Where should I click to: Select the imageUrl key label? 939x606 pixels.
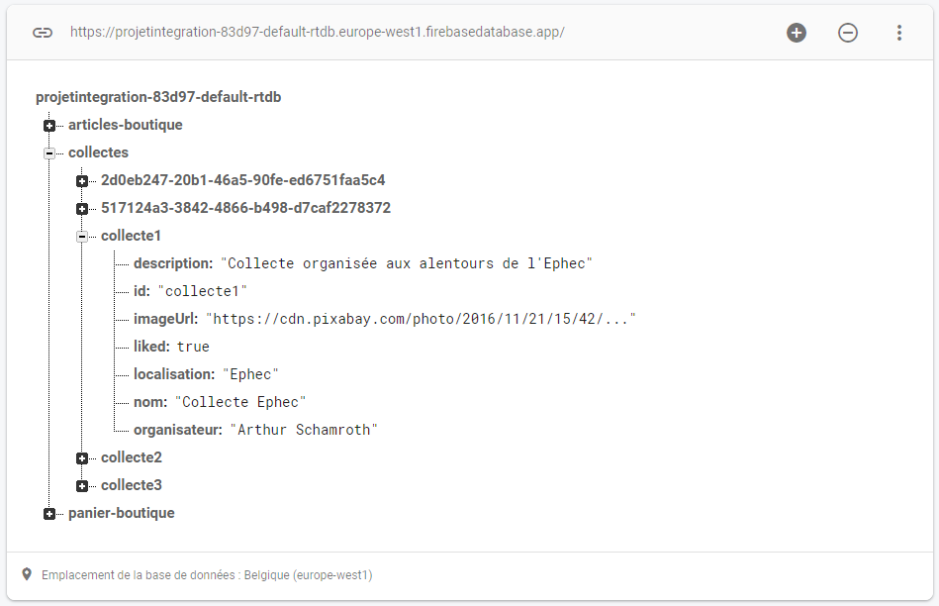(x=166, y=319)
